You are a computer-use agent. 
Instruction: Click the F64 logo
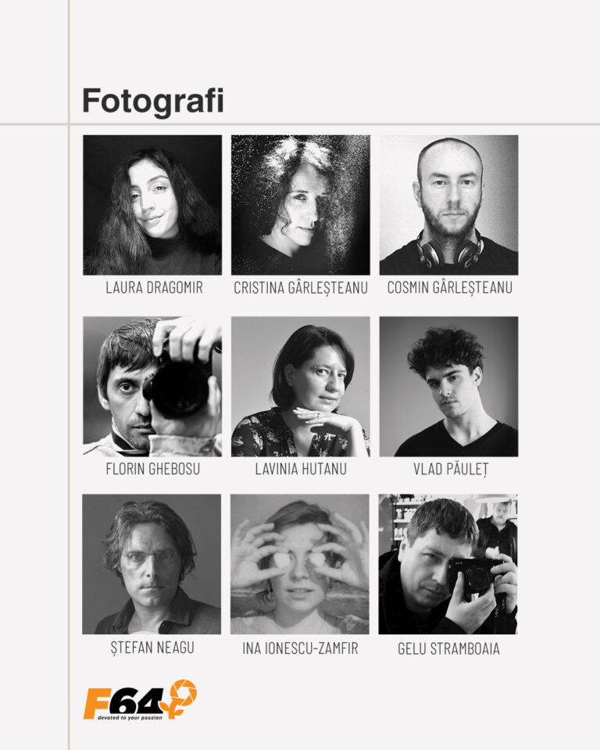click(140, 700)
